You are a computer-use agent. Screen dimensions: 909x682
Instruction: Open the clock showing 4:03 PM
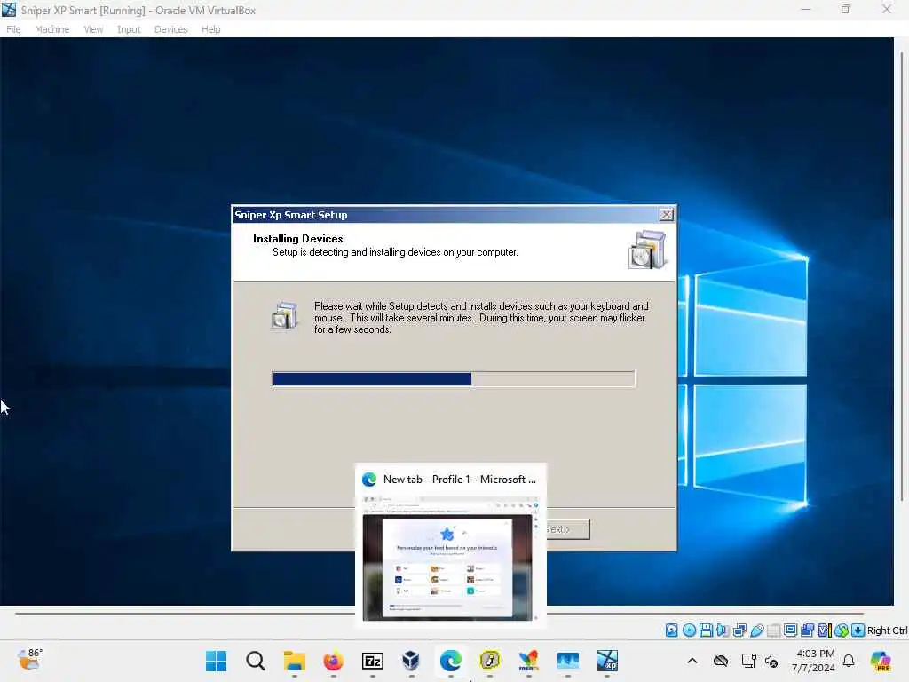[x=815, y=661]
